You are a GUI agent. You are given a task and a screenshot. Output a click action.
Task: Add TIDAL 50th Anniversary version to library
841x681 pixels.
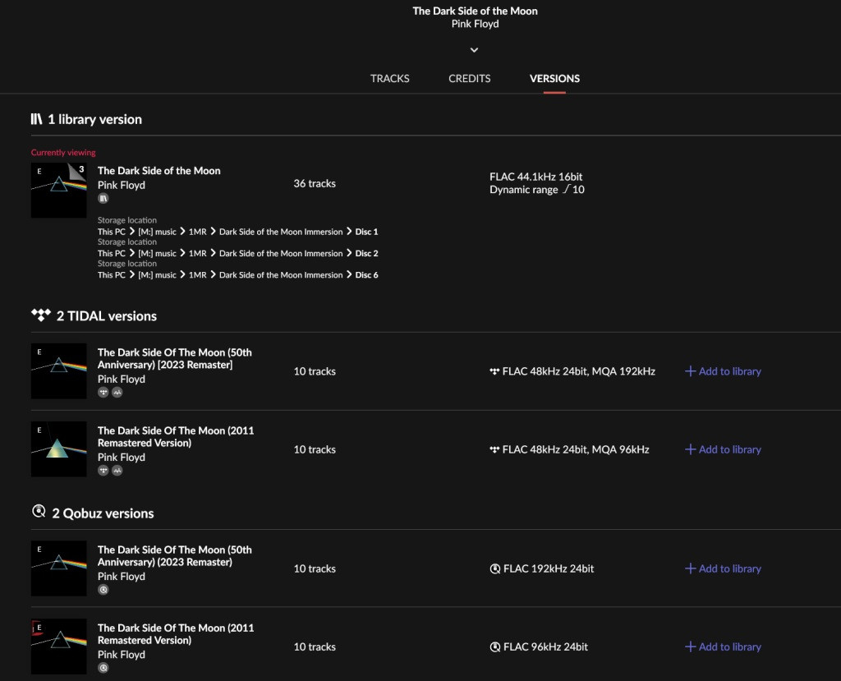pyautogui.click(x=723, y=371)
